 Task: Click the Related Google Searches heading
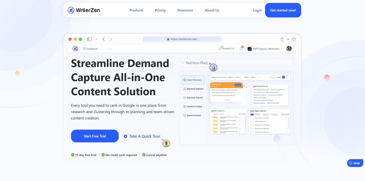point(261,86)
